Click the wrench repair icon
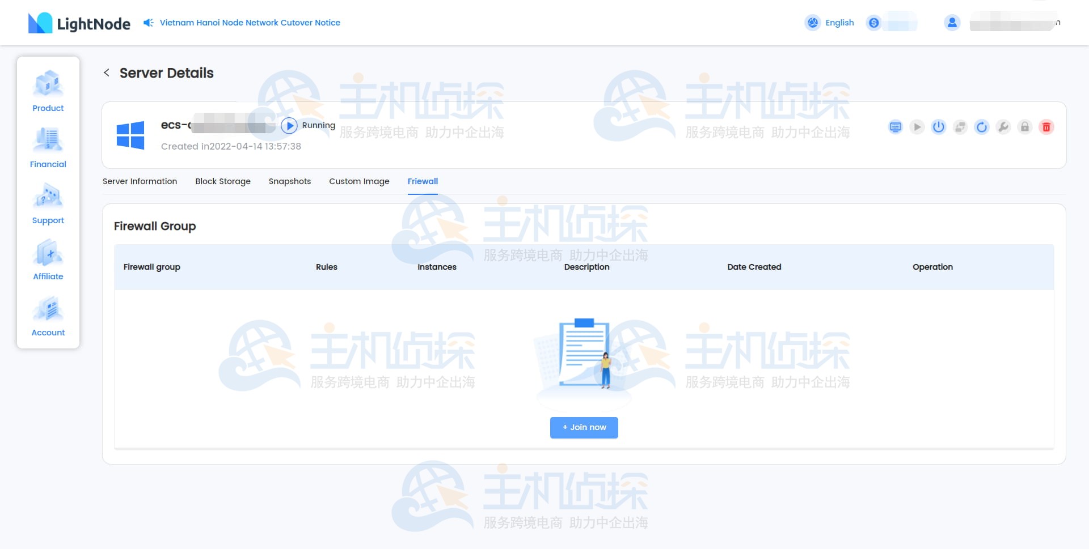The height and width of the screenshot is (549, 1089). point(1003,127)
